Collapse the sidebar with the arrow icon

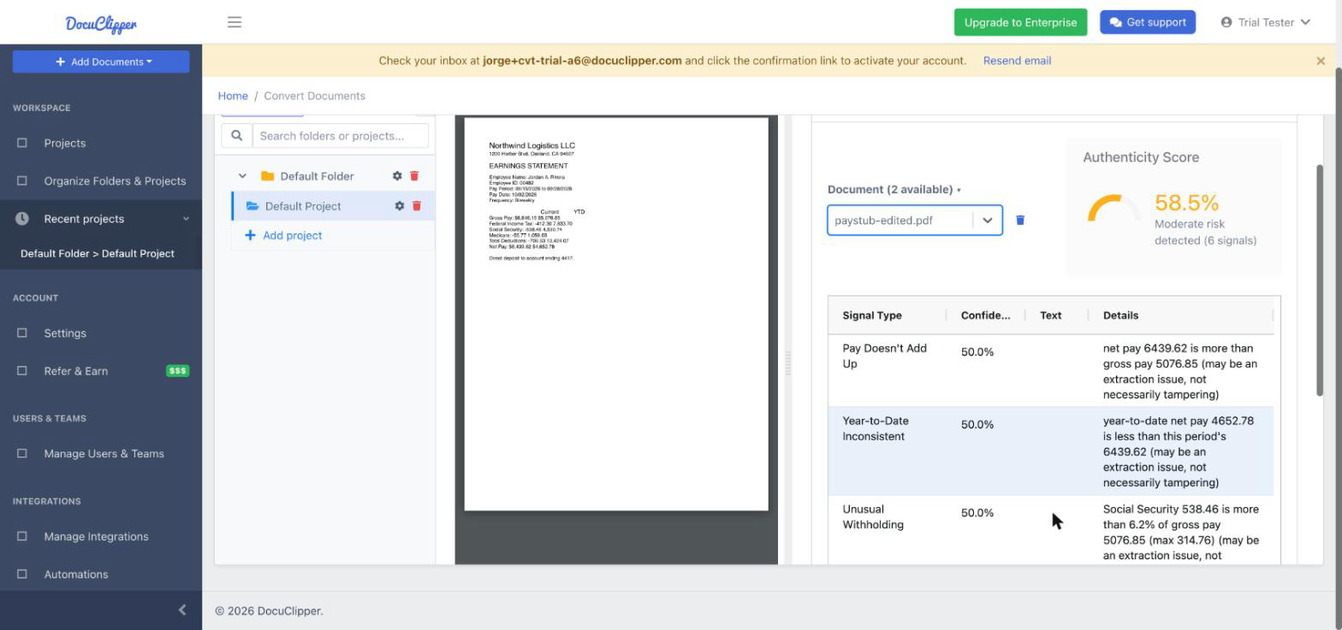pos(181,610)
